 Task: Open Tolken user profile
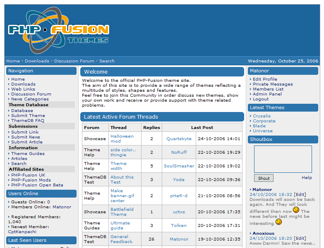point(179,225)
